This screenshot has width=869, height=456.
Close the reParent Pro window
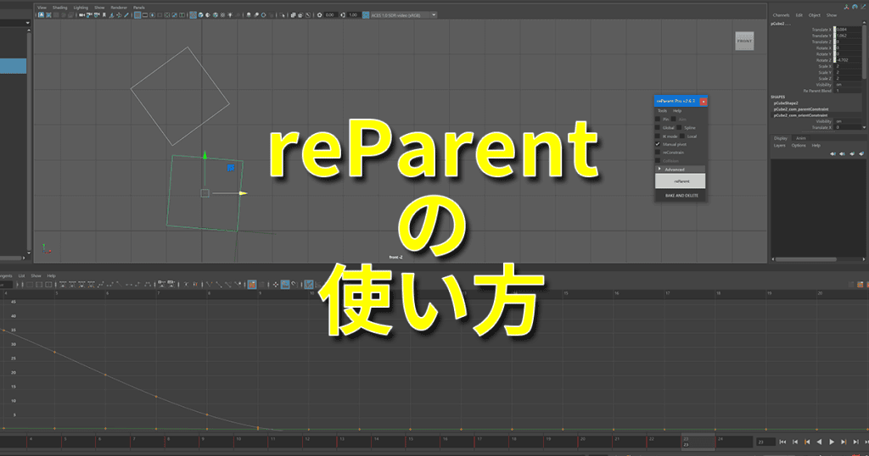[x=703, y=101]
